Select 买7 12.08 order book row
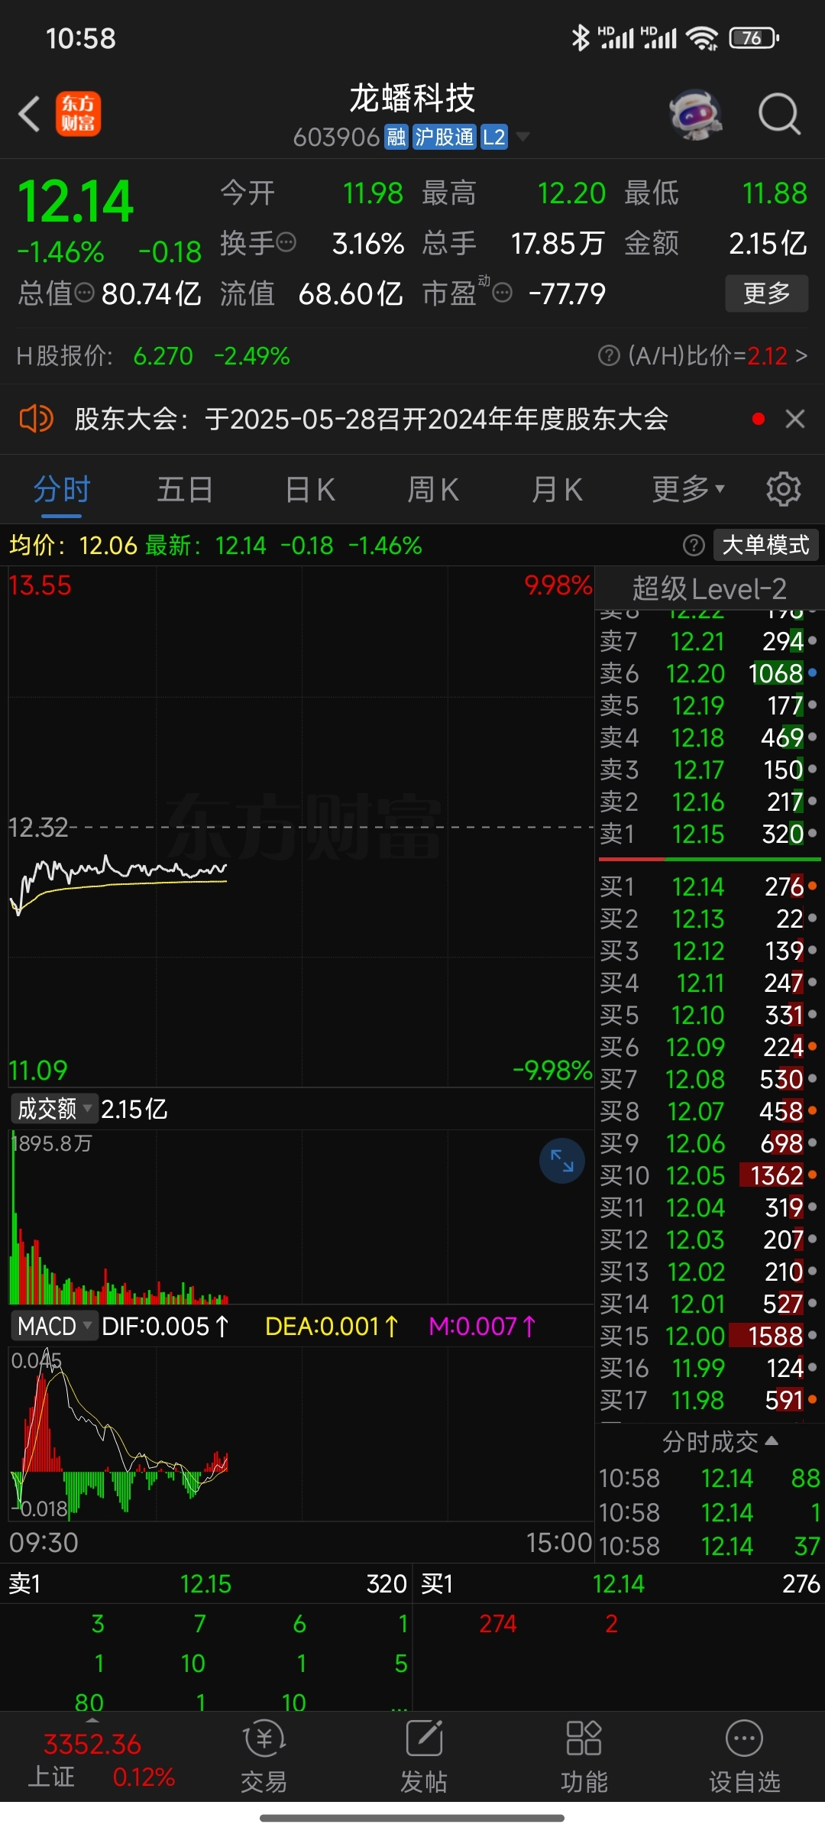 pos(709,1079)
